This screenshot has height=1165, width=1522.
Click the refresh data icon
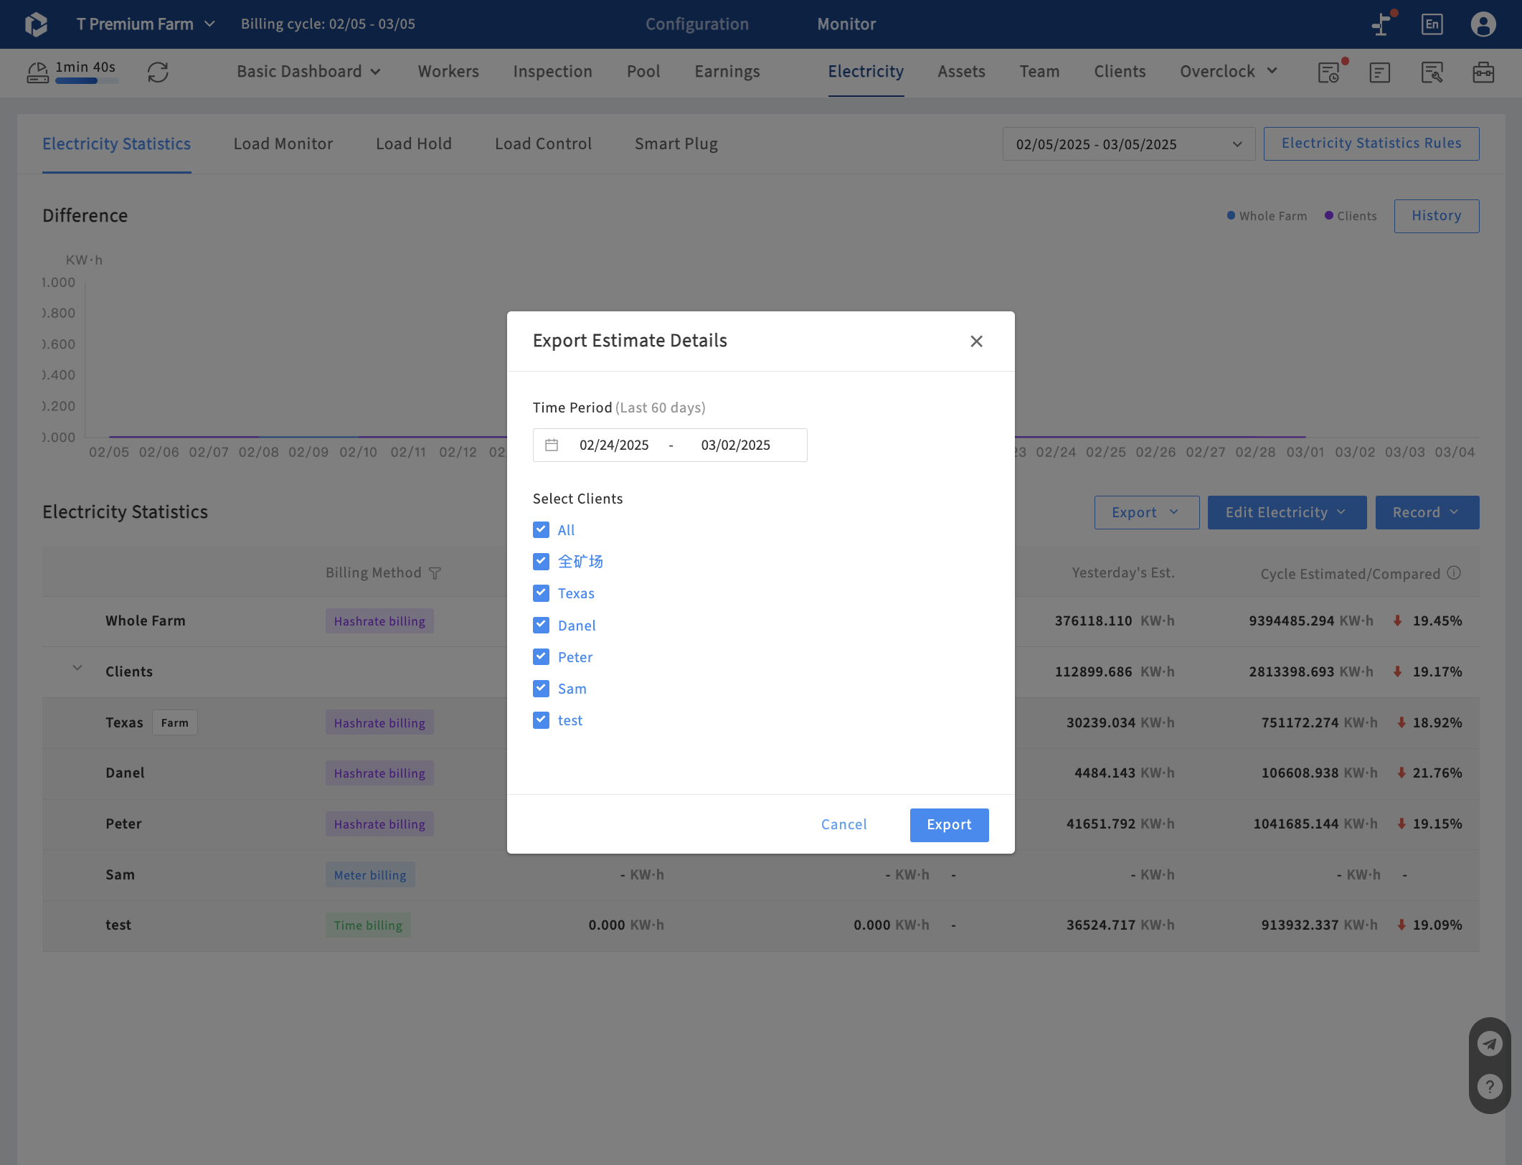pos(158,72)
